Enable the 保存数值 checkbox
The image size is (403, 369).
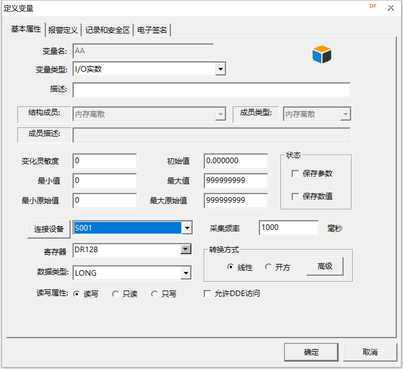[x=295, y=197]
